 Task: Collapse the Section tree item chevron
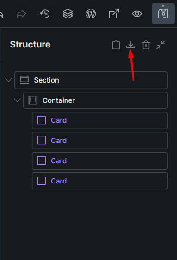point(8,80)
